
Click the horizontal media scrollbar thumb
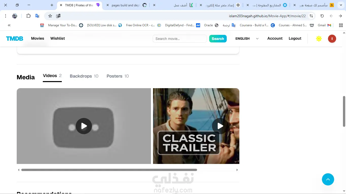point(109,170)
